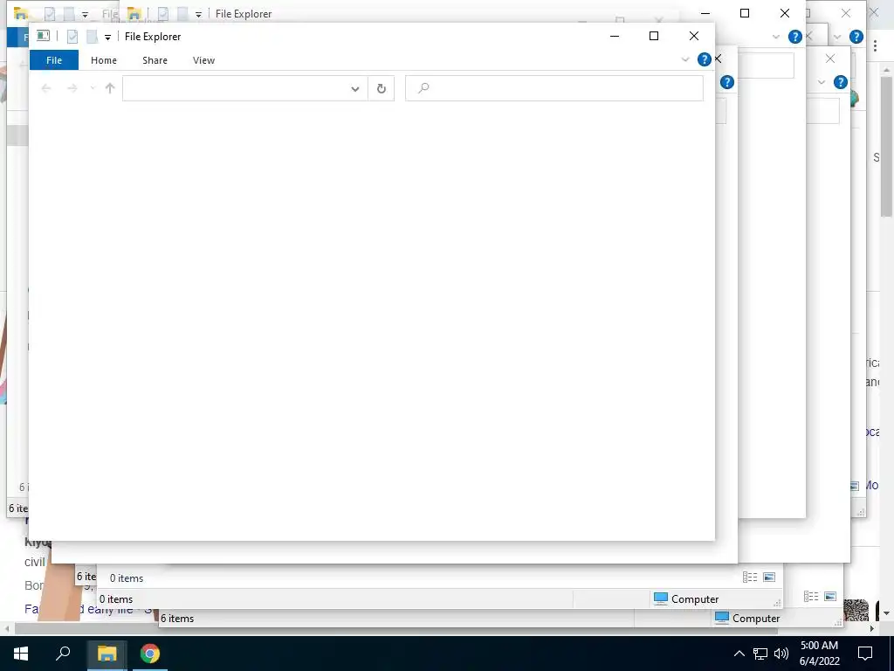Open the address bar history dropdown
This screenshot has height=671, width=894.
(355, 88)
